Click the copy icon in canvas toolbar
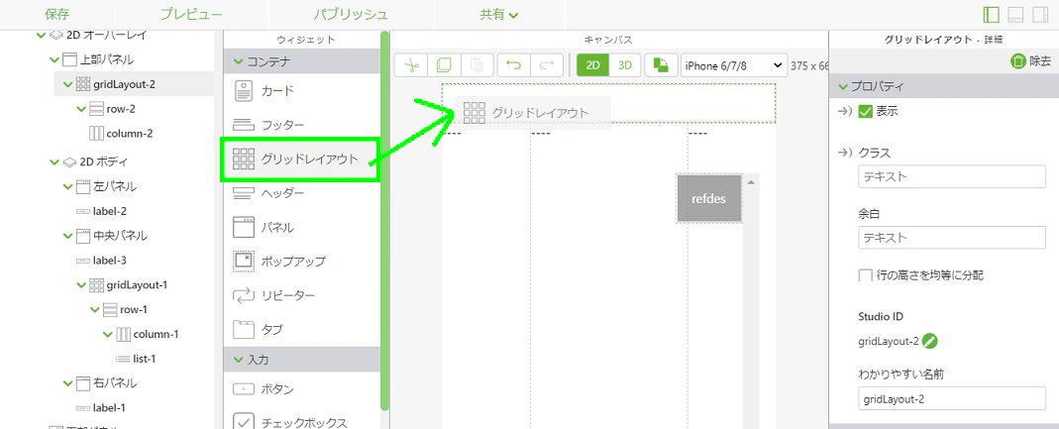This screenshot has height=429, width=1059. (444, 65)
